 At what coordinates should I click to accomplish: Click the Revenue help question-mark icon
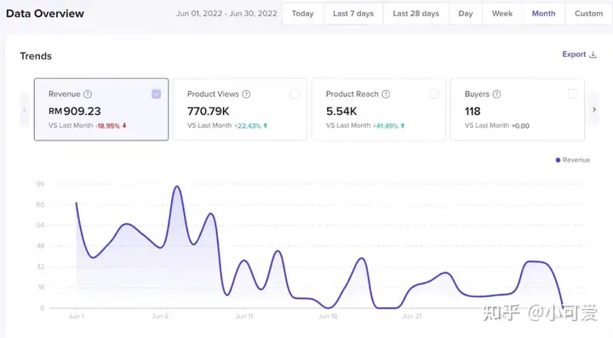tap(88, 95)
